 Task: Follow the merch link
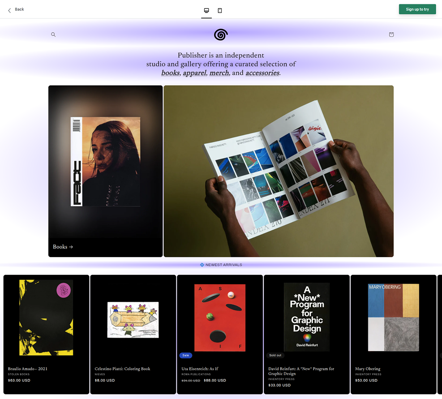coord(219,73)
